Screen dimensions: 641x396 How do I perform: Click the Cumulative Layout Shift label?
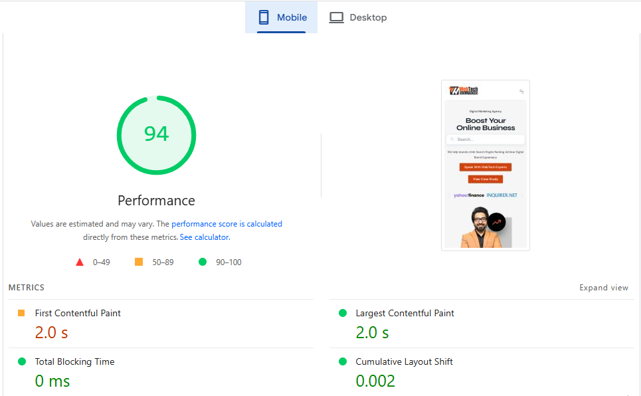coord(404,361)
